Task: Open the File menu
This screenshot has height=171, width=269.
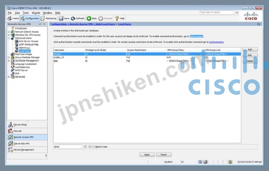Action: [x=10, y=13]
